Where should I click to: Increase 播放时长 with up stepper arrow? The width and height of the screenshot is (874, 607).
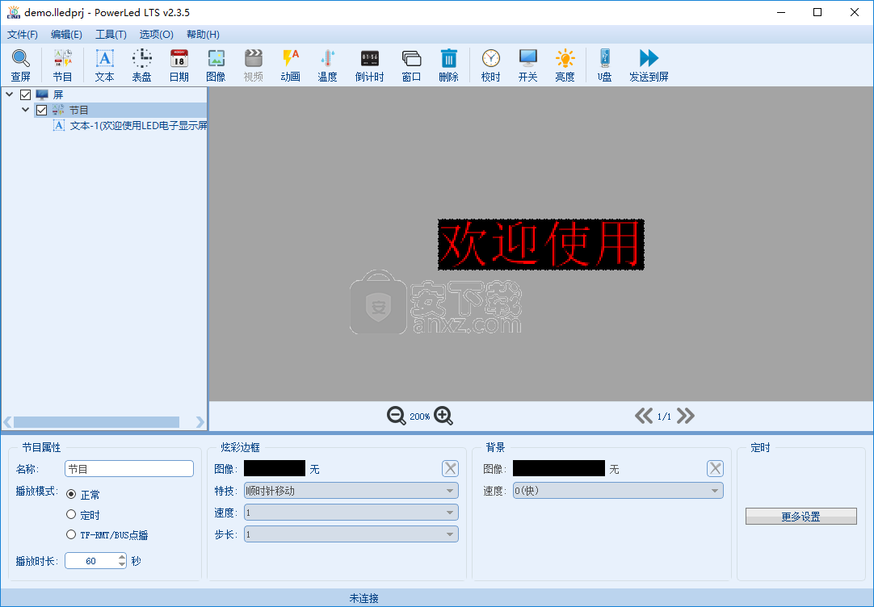pos(122,557)
